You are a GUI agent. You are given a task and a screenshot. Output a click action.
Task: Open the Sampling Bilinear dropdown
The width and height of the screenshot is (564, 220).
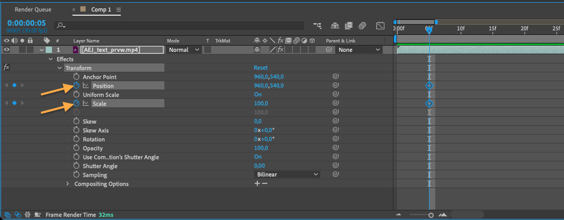coord(287,174)
